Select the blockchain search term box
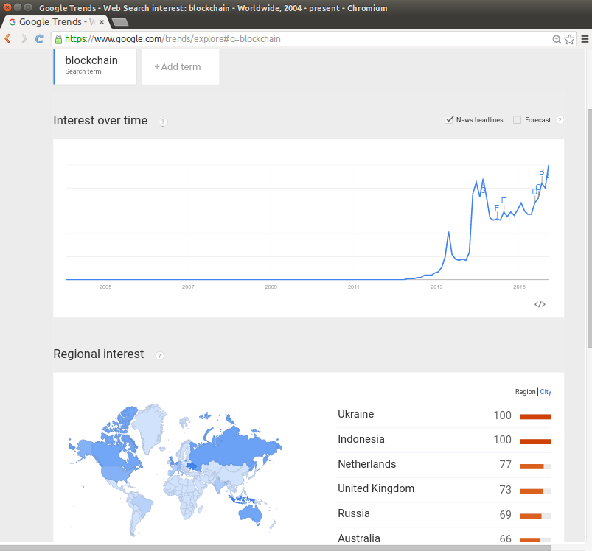Screen dimensions: 592x551 95,66
